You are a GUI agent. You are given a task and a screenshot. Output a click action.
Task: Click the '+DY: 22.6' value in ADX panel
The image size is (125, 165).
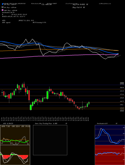[16, 126]
